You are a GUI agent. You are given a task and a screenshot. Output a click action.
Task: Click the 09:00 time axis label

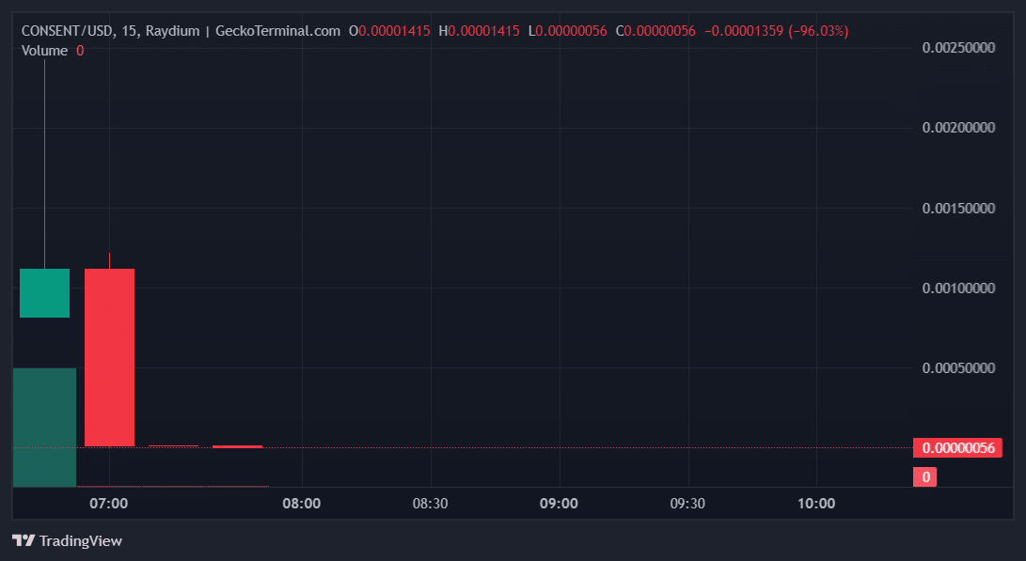[559, 504]
